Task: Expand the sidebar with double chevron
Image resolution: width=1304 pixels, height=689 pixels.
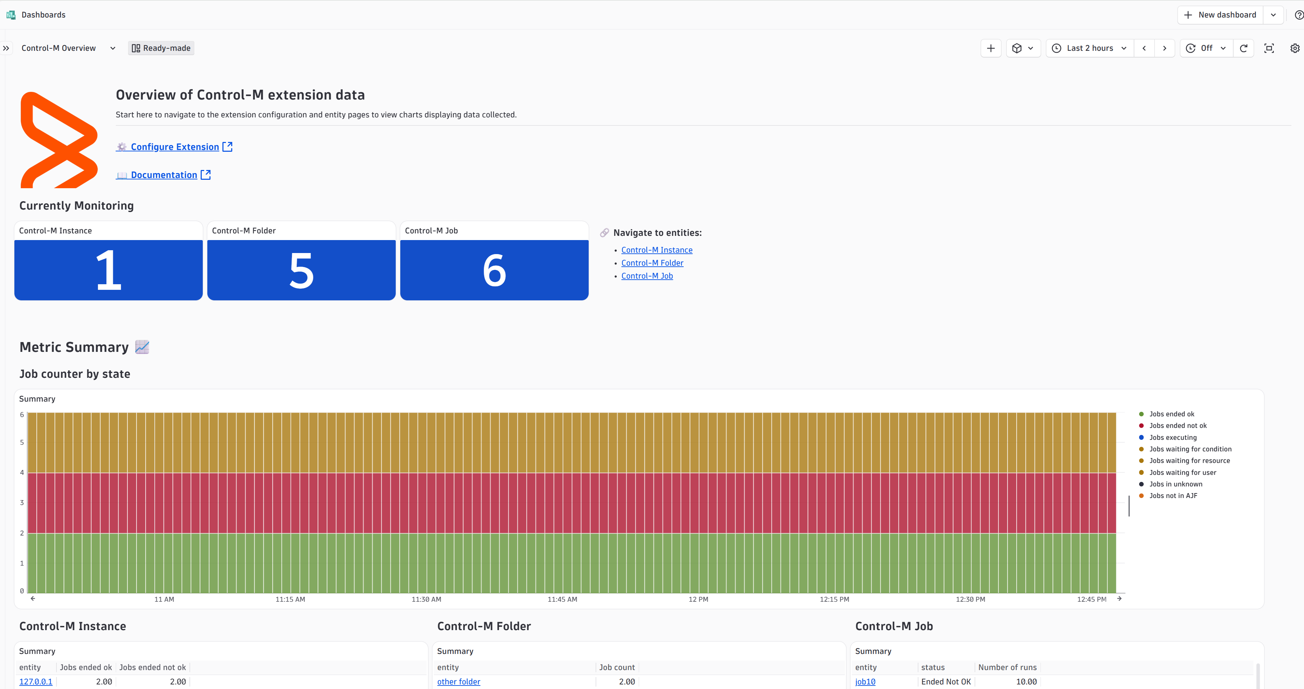Action: [x=6, y=48]
